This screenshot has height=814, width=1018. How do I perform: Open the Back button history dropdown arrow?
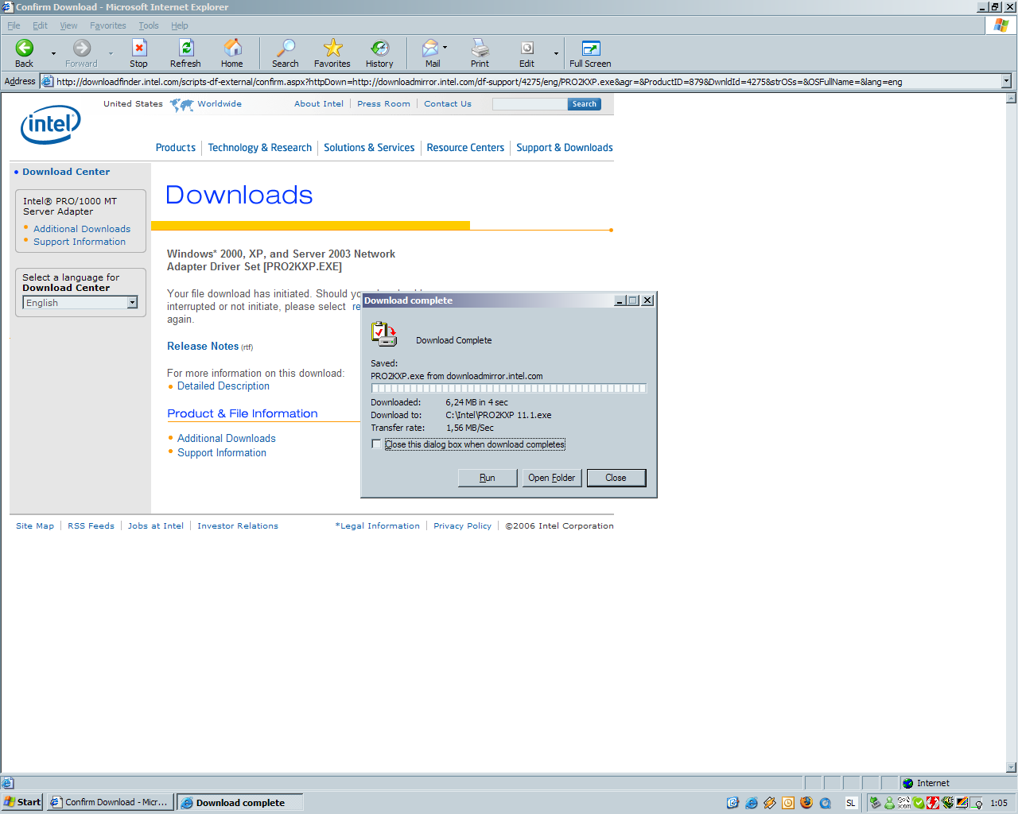pos(53,53)
